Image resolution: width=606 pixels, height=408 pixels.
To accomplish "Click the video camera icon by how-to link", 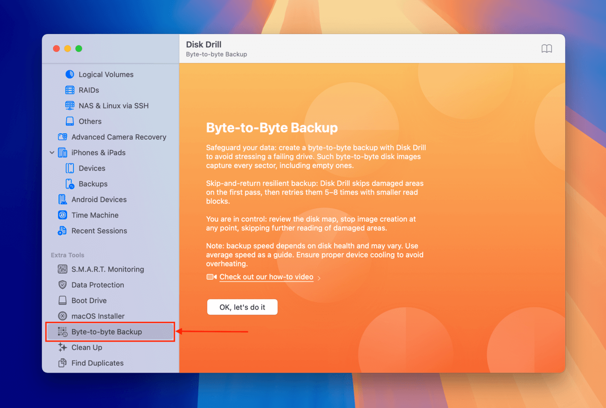I will click(x=211, y=277).
